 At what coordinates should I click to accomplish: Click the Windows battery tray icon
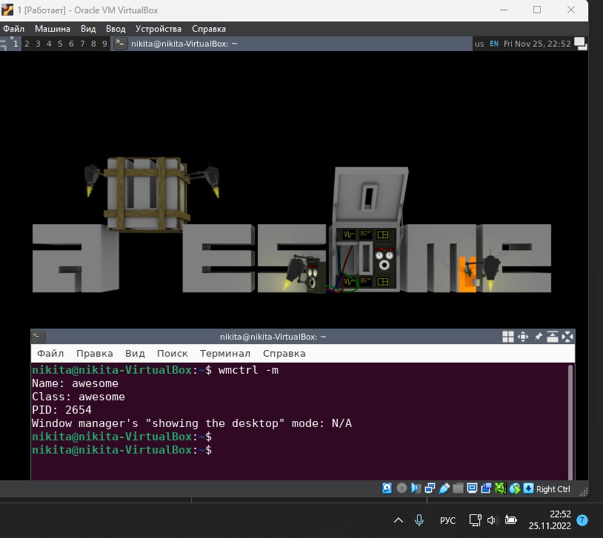[x=511, y=521]
